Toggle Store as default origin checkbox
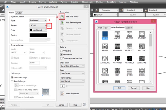The image size is (166, 110). point(15,97)
